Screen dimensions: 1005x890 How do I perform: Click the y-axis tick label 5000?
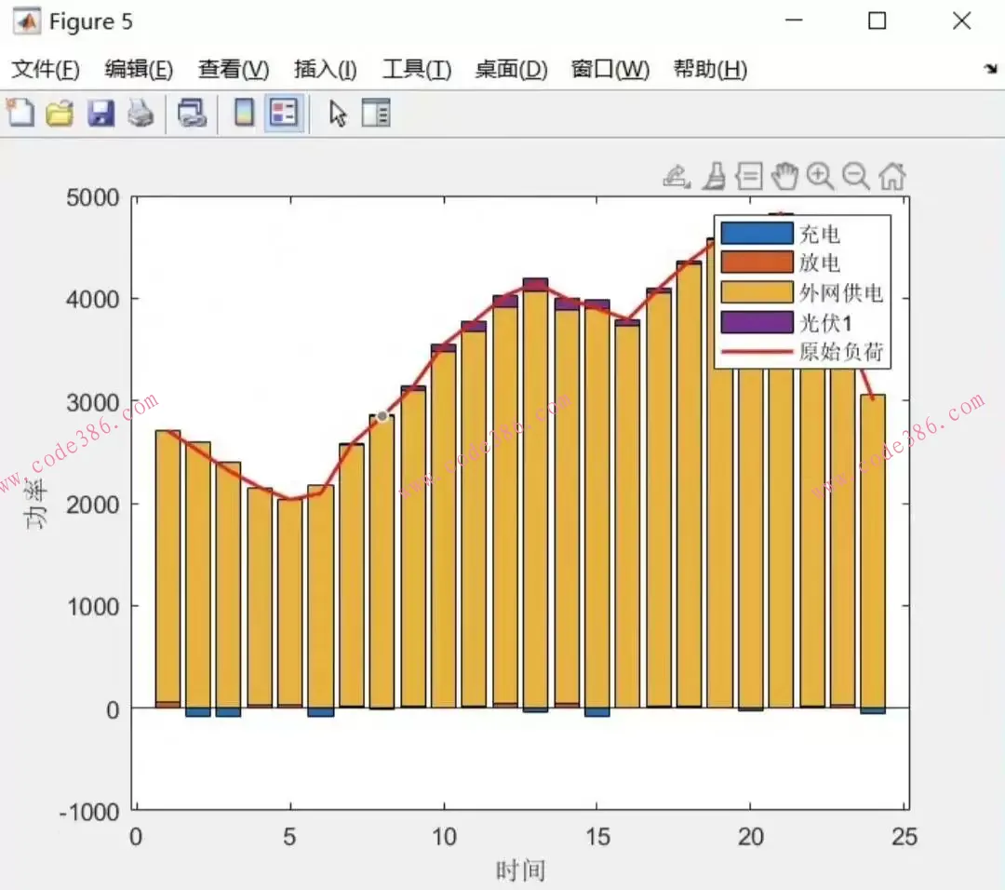tap(93, 197)
